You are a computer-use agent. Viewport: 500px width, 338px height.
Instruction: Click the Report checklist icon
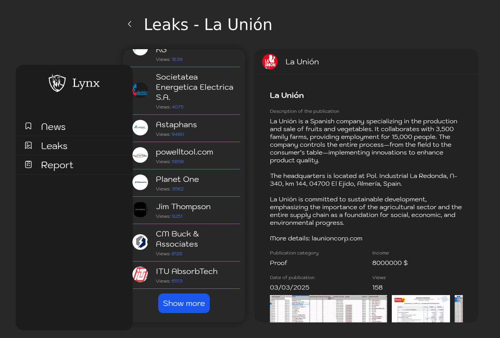tap(29, 164)
